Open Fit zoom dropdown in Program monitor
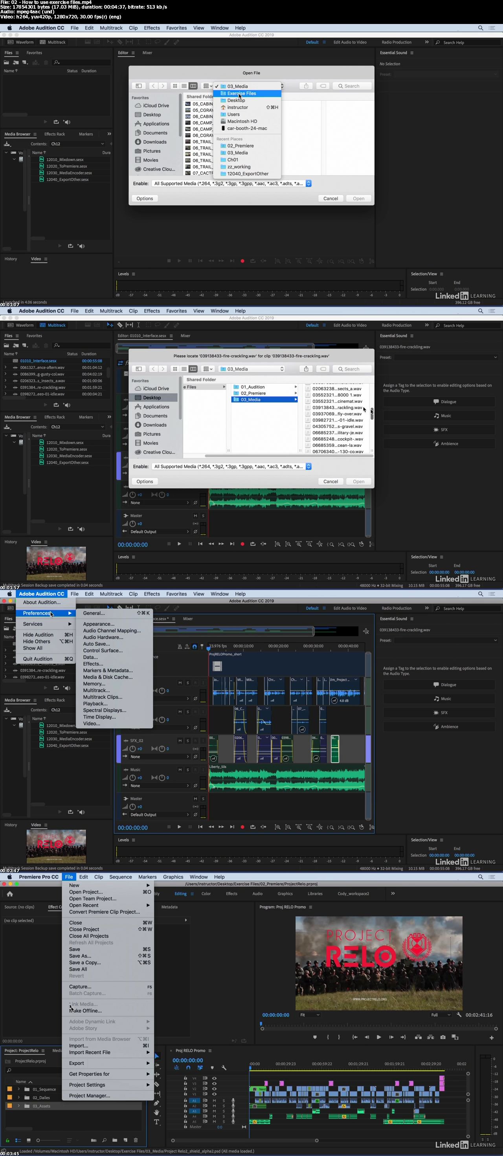The image size is (503, 1156). [x=310, y=1014]
